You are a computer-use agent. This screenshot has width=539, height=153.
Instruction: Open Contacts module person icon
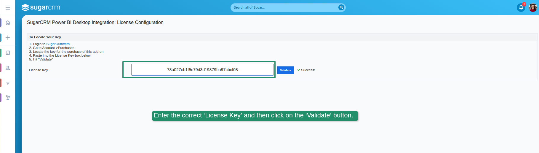(x=8, y=68)
